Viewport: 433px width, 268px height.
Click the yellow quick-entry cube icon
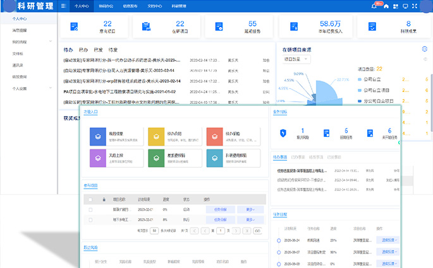(155, 135)
